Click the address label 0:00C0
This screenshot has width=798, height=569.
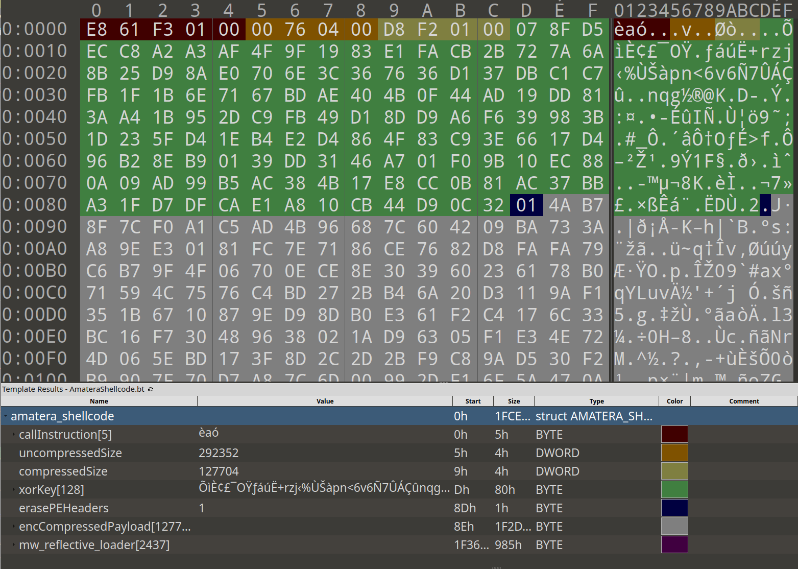(x=35, y=293)
